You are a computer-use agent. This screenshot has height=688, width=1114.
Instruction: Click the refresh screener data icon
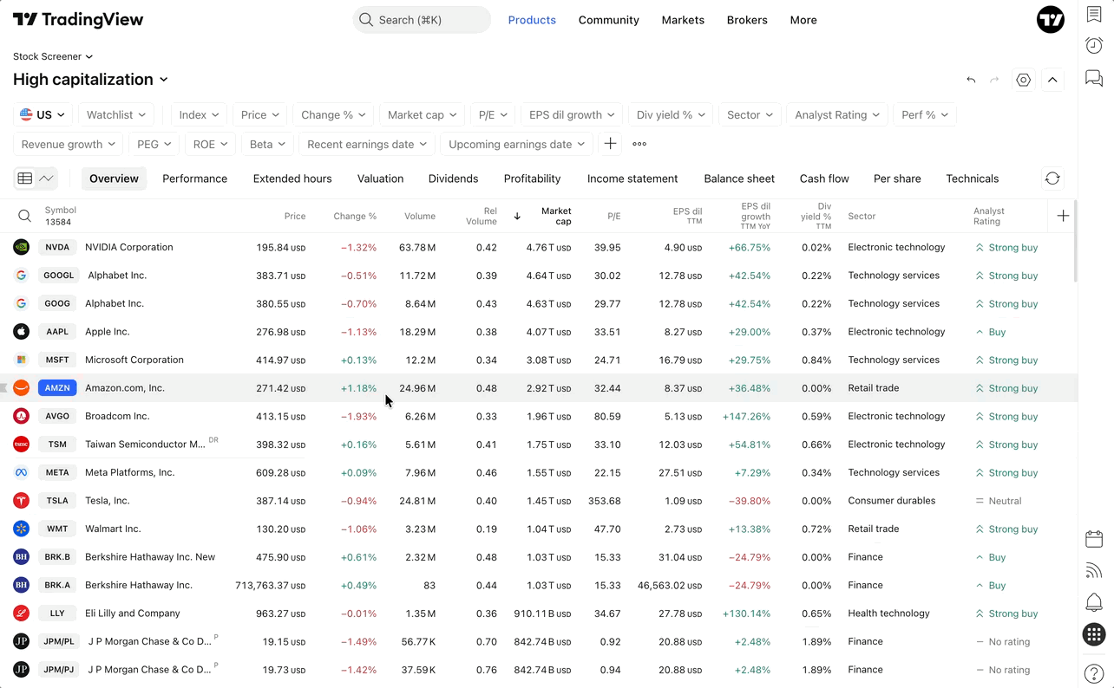click(x=1052, y=178)
